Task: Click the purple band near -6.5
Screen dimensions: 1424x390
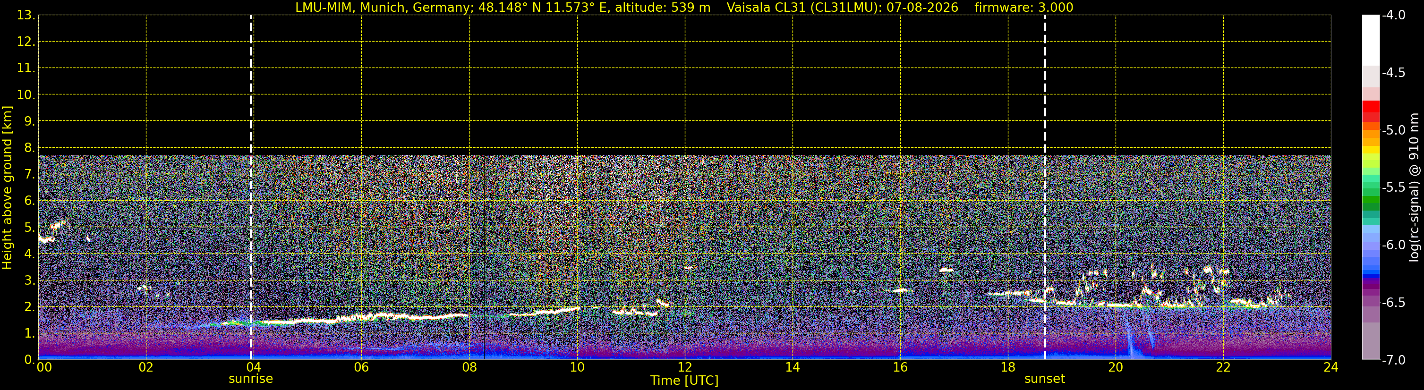Action: (x=1371, y=301)
